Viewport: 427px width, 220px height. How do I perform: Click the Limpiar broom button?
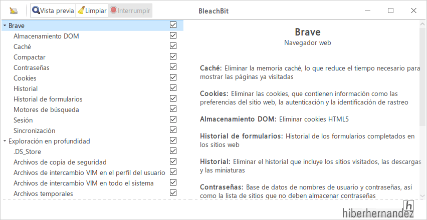(x=92, y=10)
